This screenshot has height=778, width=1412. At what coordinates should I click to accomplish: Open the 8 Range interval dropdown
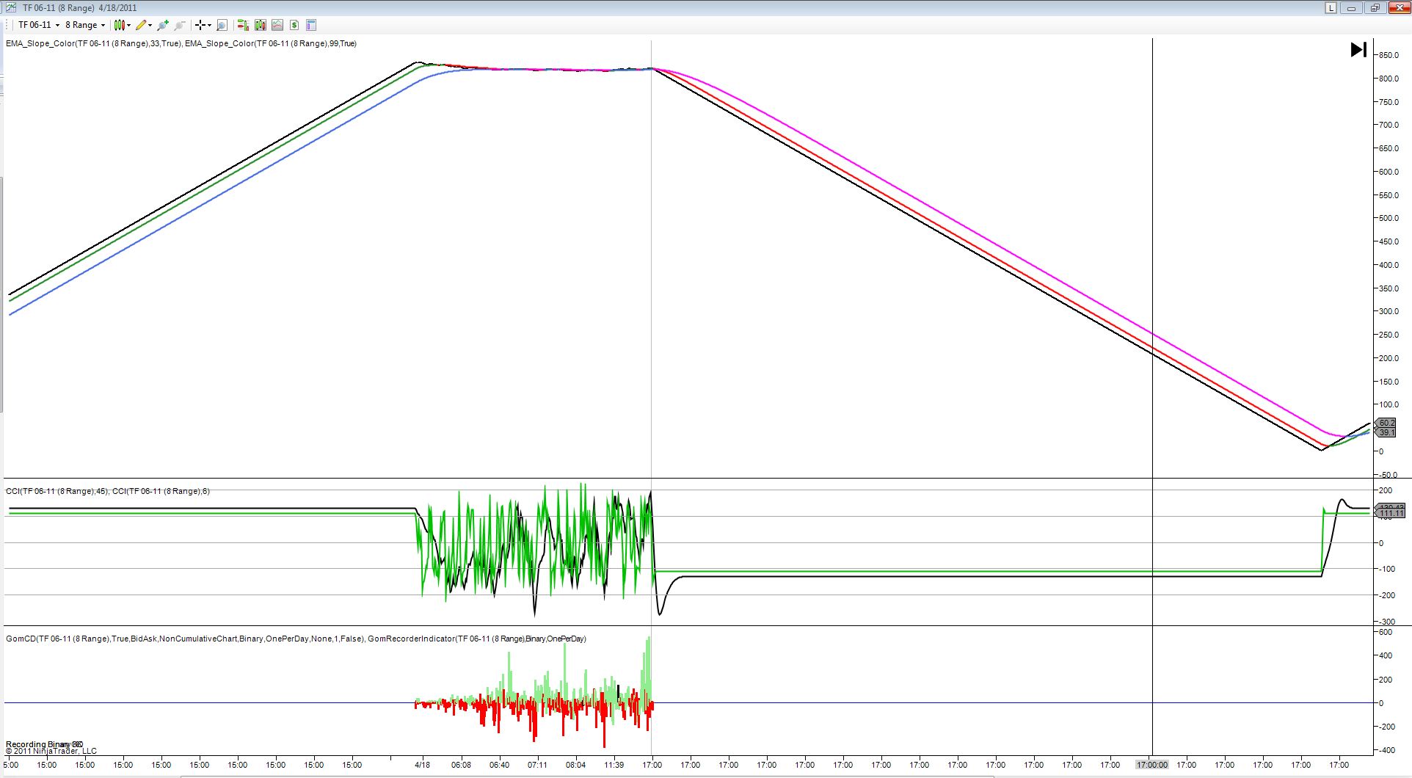click(85, 25)
